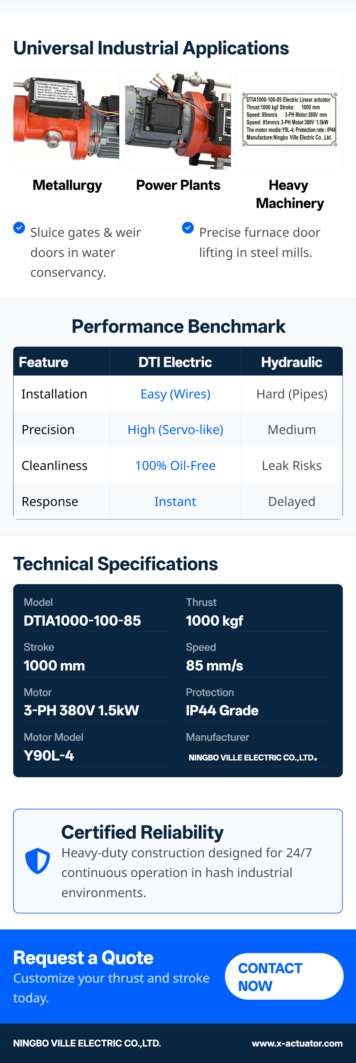This screenshot has height=1063, width=356.
Task: Open the Power Plants motor photo
Action: coord(178,120)
